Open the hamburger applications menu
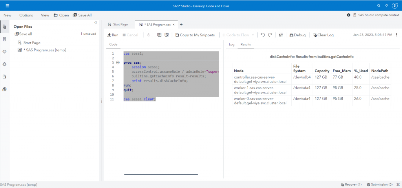 [x=7, y=6]
